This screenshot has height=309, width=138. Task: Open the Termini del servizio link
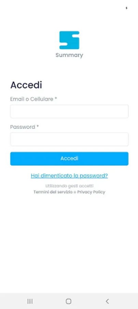coord(53,192)
